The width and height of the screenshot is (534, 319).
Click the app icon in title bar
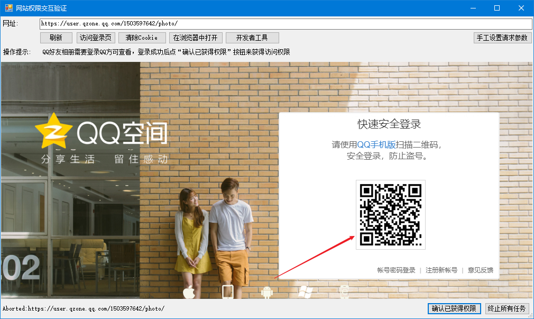9,8
